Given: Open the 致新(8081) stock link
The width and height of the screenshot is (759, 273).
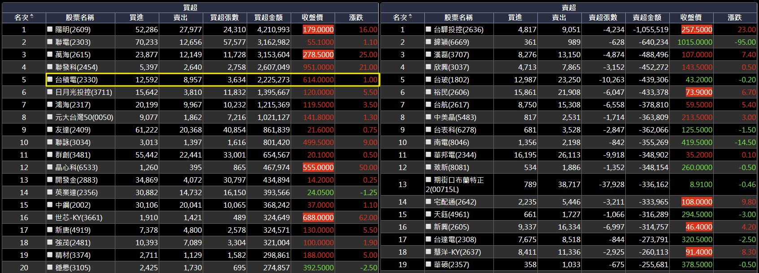Looking at the screenshot, I should 451,167.
